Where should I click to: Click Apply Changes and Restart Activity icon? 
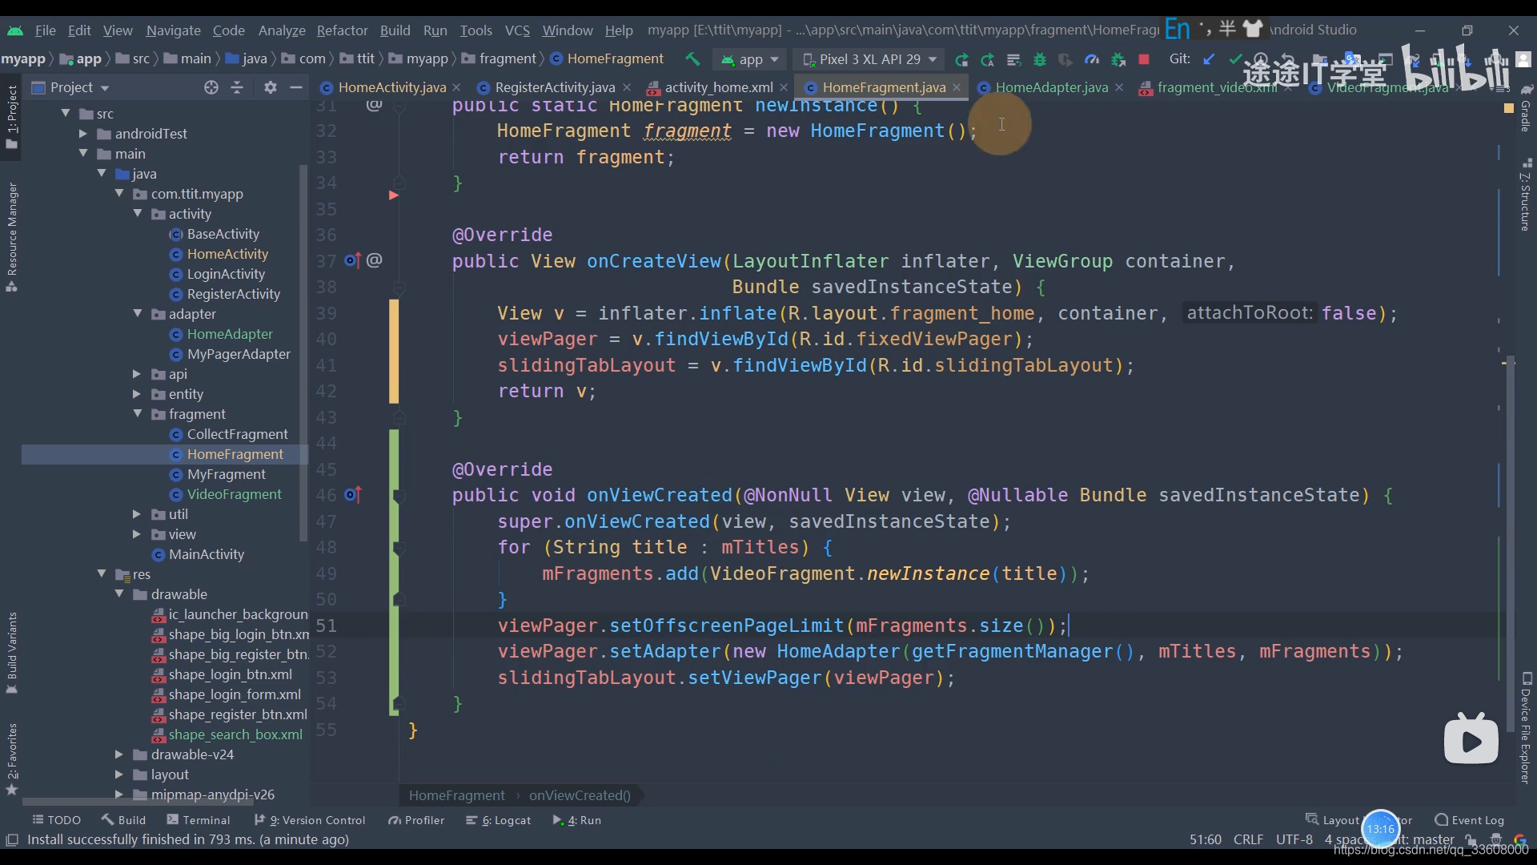tap(988, 59)
